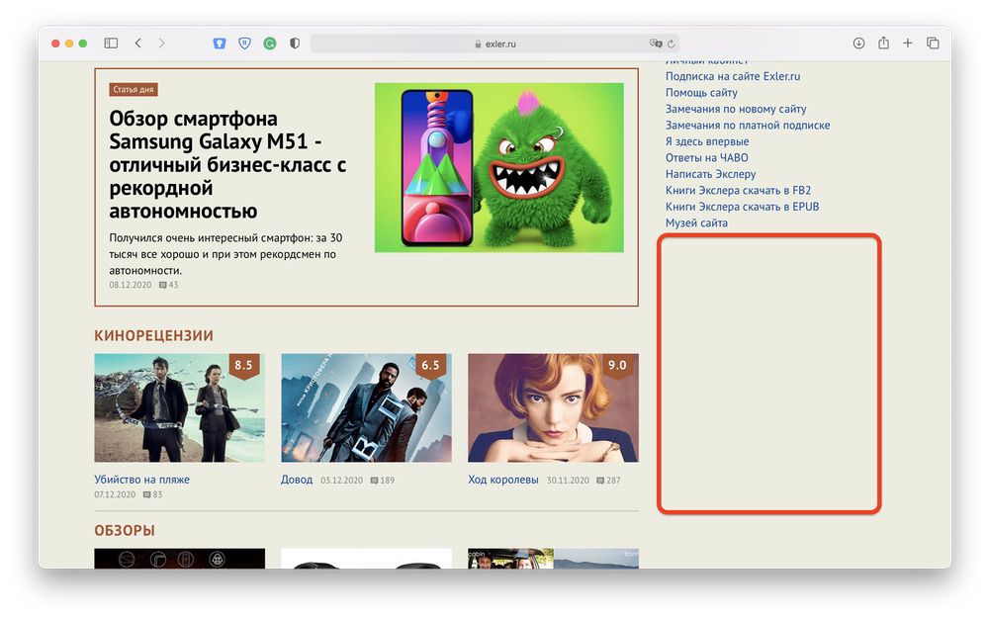Open the 'Убийство на пляже' poster thumbnail
The width and height of the screenshot is (989, 619).
180,407
